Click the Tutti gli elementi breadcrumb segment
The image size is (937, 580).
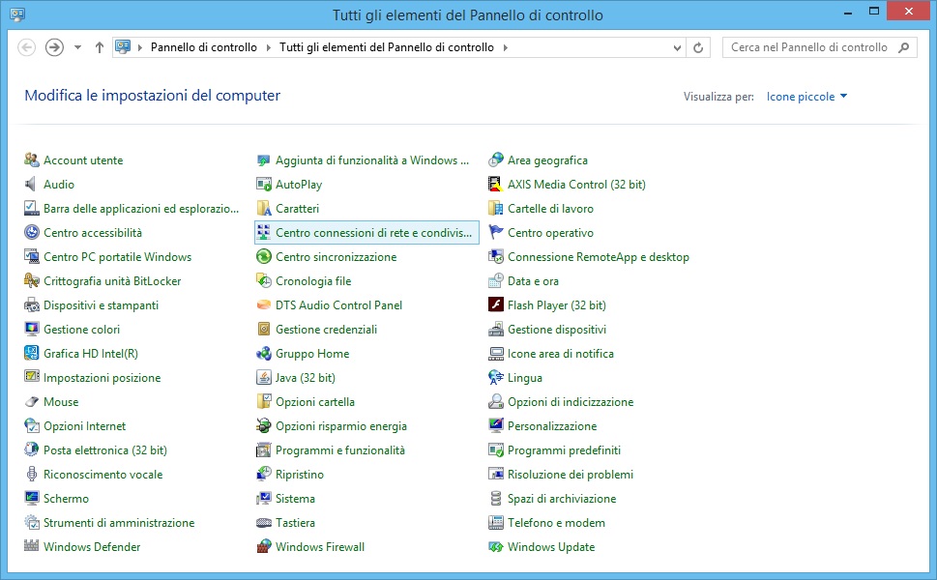click(x=387, y=47)
